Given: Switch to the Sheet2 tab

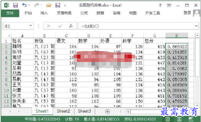Looking at the screenshot, I should point(64,111).
